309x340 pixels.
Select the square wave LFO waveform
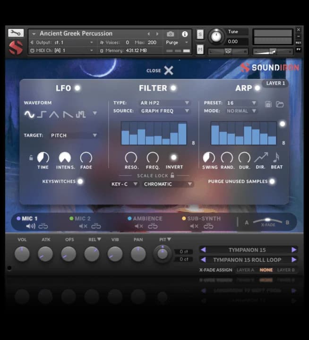pyautogui.click(x=42, y=114)
